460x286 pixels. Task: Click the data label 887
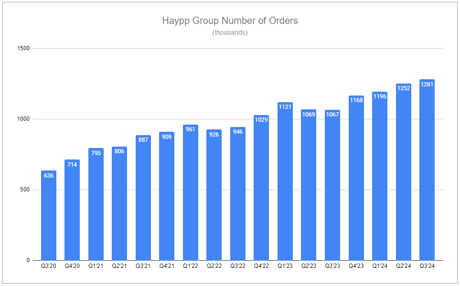143,139
